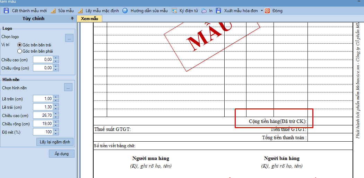Click 'Người bán hàng' heading
The image size is (364, 178).
pyautogui.click(x=282, y=159)
